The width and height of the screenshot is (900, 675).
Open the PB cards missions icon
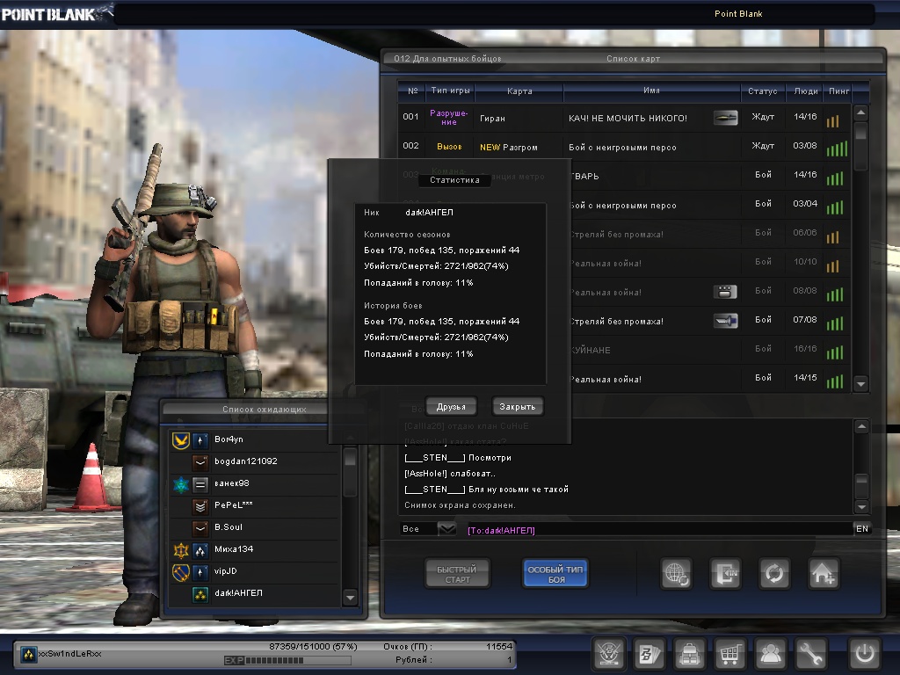tap(650, 653)
